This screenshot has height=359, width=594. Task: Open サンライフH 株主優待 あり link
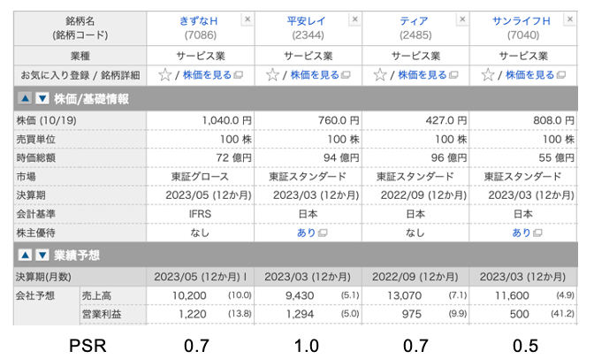522,233
